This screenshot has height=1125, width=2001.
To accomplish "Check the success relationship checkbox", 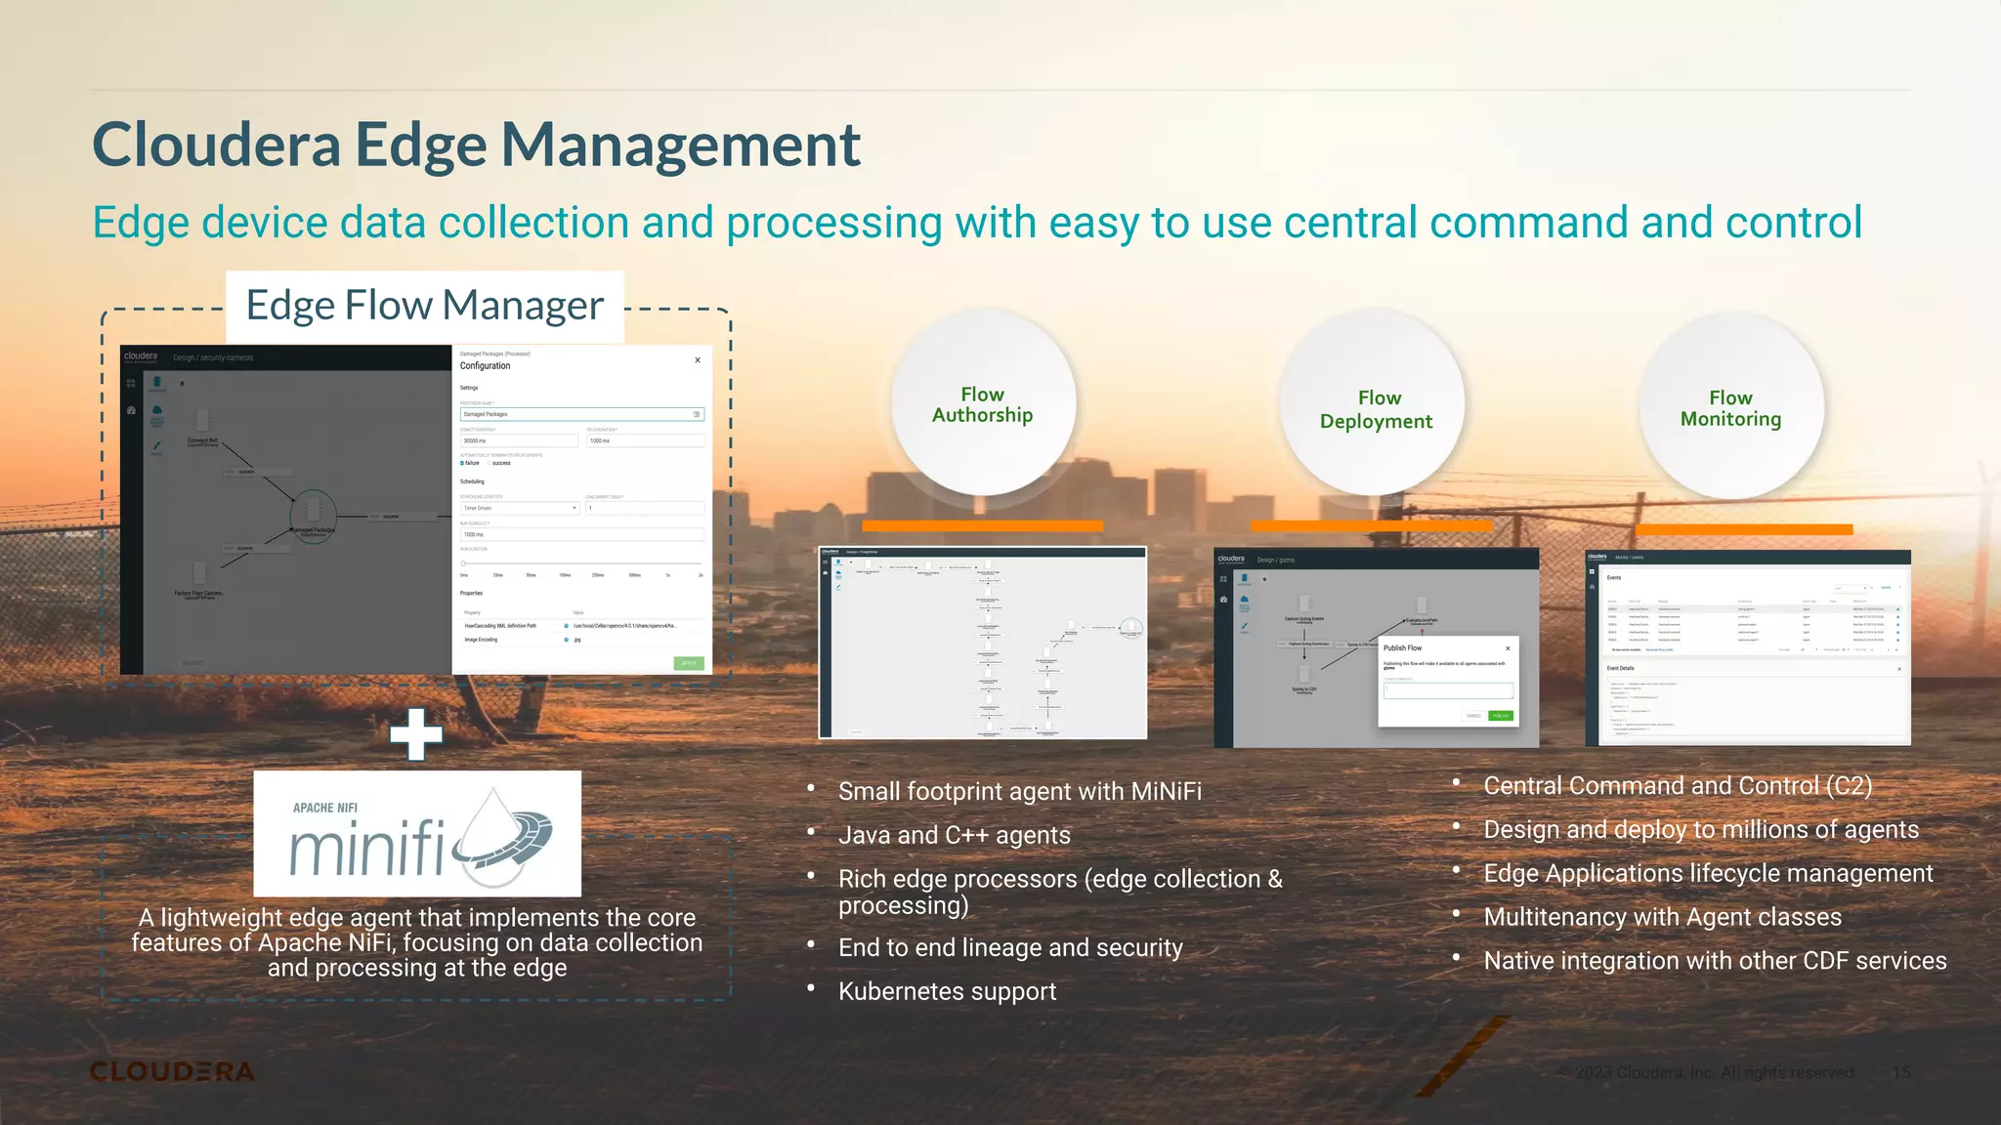I will point(489,463).
